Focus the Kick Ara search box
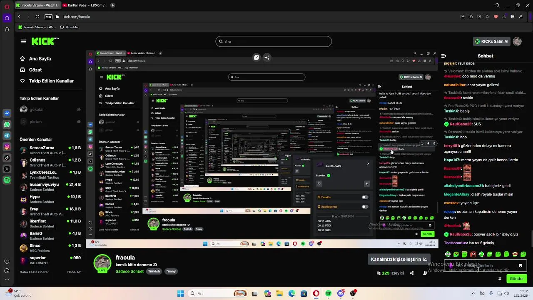The width and height of the screenshot is (533, 300). (x=274, y=41)
